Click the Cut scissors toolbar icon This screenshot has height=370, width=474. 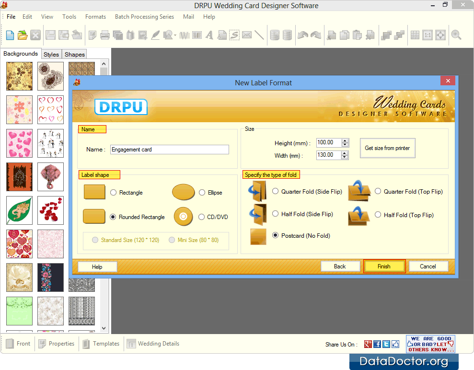332,35
